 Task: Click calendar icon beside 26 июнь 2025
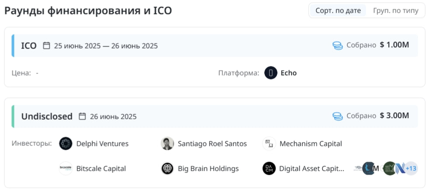(x=82, y=116)
